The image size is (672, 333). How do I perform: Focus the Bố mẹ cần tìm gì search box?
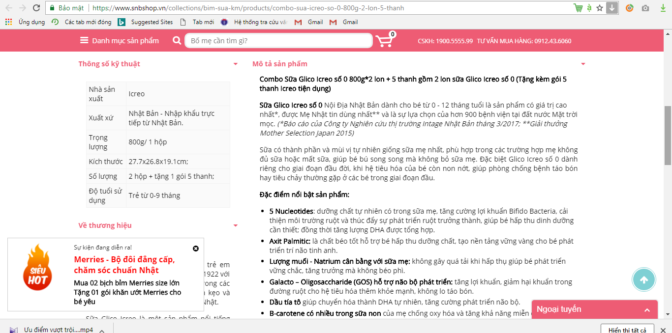278,40
